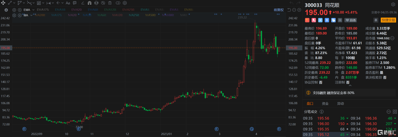This screenshot has height=137, width=398.
Task: Select the Aa text annotation tool
Action: 68,3
